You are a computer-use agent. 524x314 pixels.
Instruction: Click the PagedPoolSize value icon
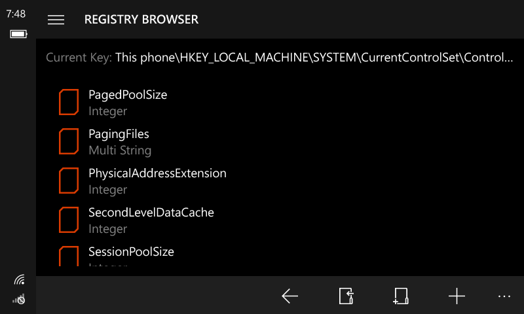pos(69,103)
